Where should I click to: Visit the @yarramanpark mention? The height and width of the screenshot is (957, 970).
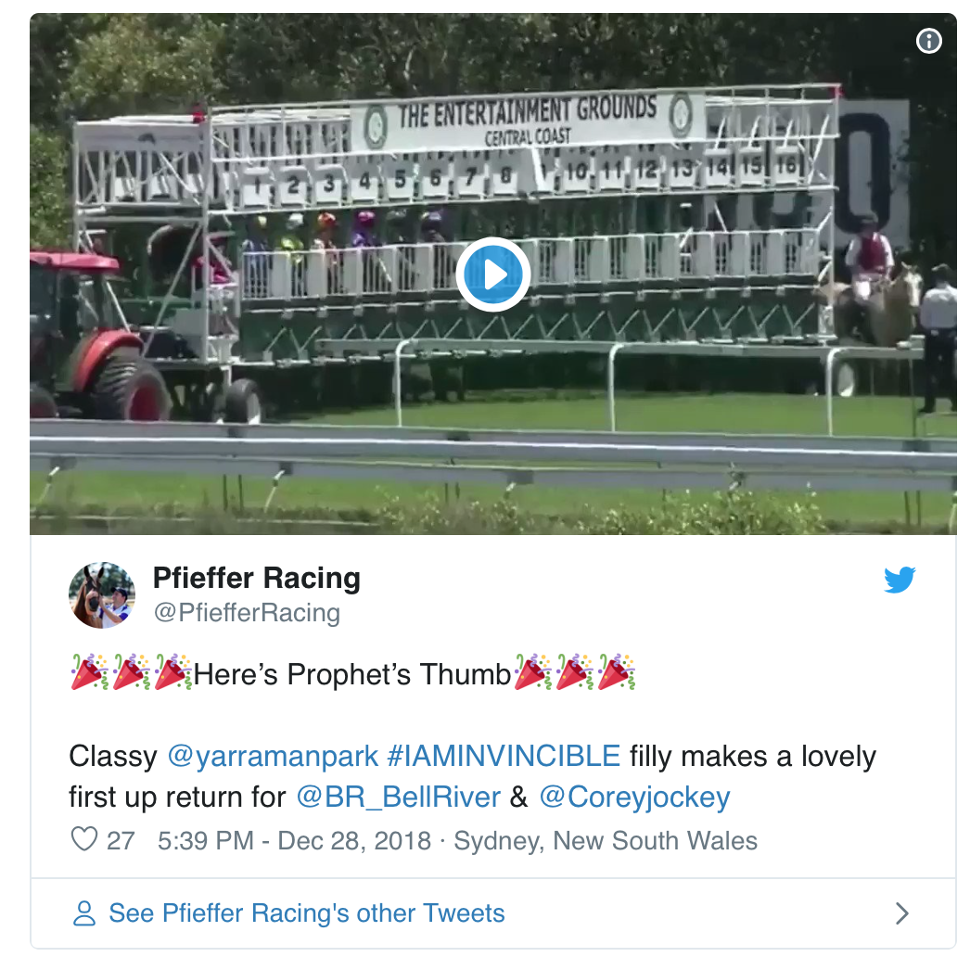point(273,756)
